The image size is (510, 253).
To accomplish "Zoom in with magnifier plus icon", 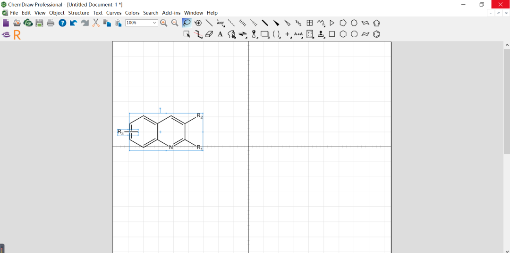I will [163, 23].
